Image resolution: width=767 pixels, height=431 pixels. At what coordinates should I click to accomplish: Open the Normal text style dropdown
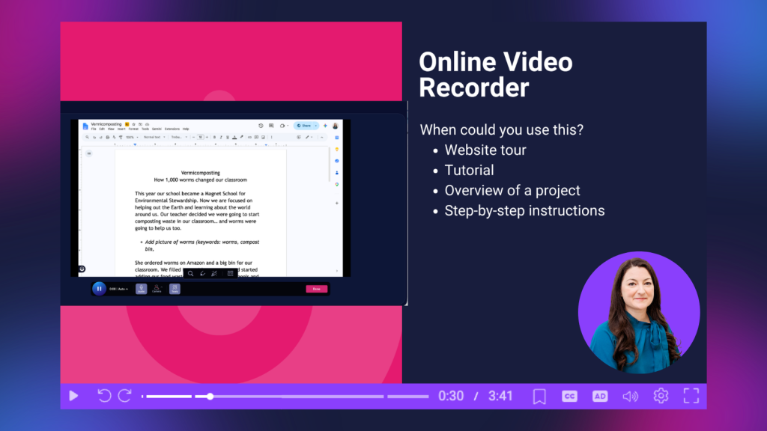pos(154,138)
